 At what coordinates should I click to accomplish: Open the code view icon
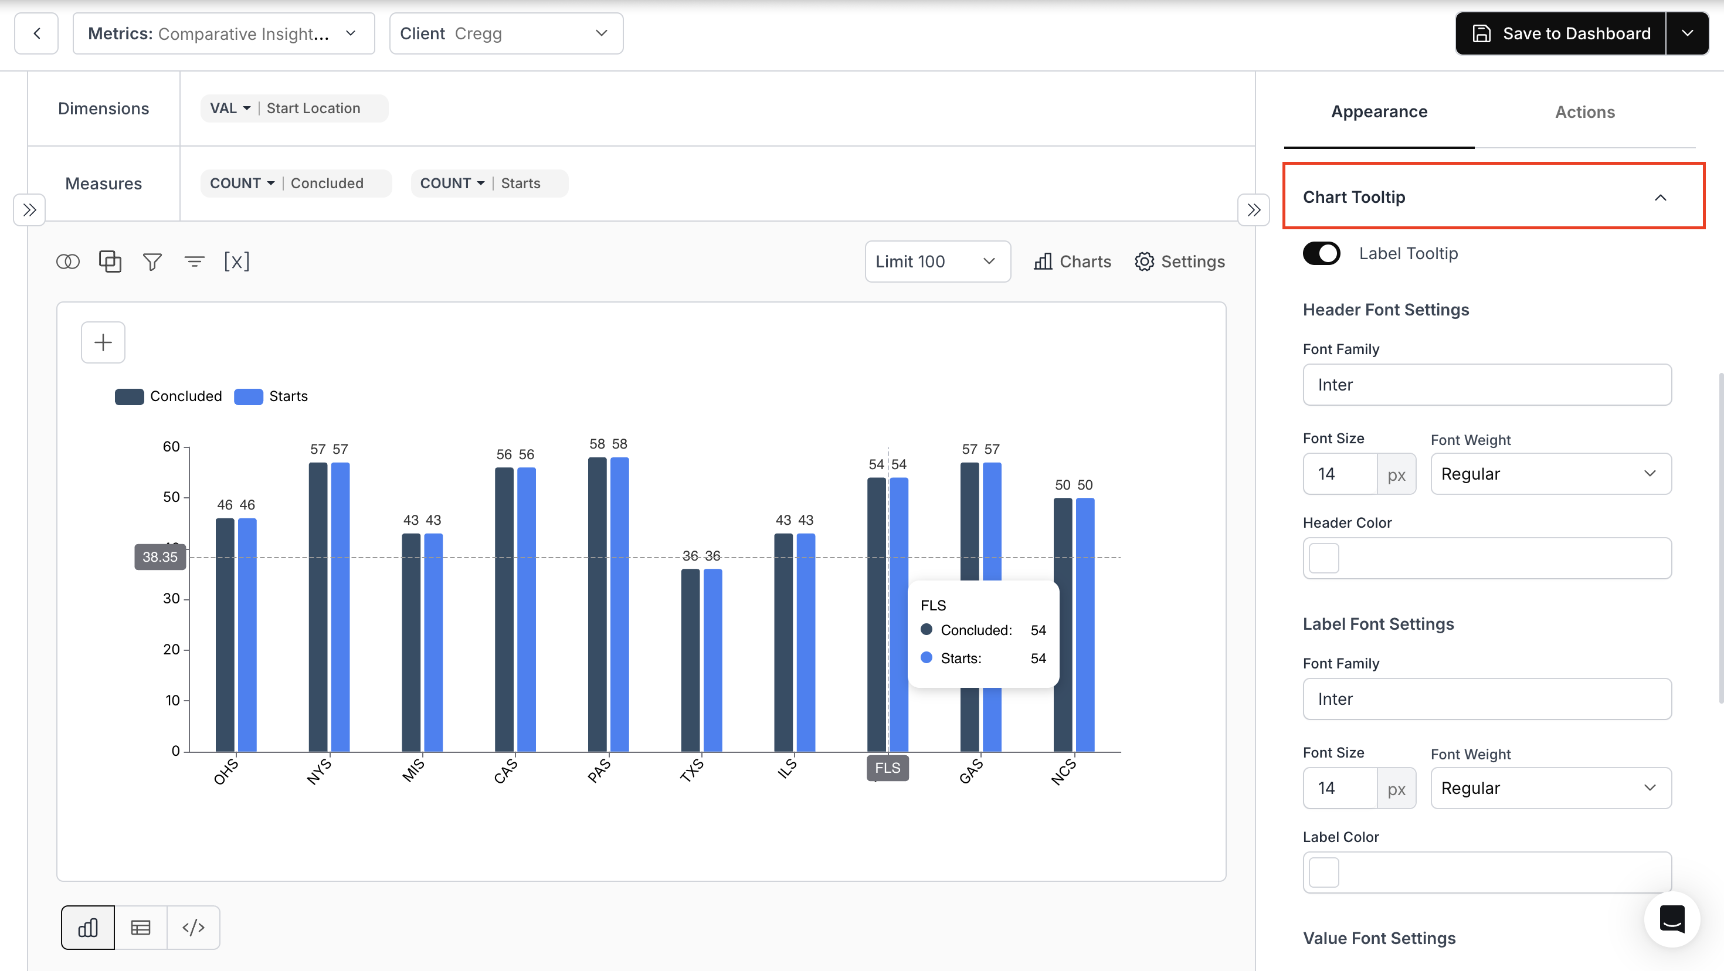pyautogui.click(x=194, y=927)
